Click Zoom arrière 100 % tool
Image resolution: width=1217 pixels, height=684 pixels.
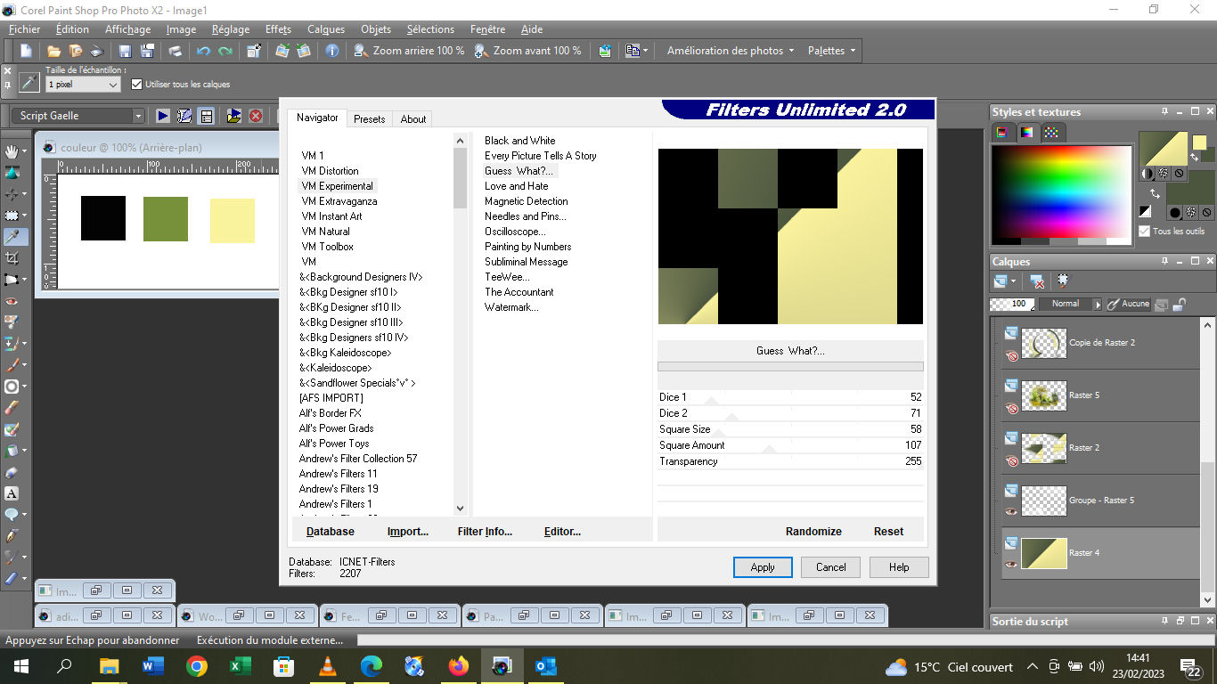tap(409, 51)
